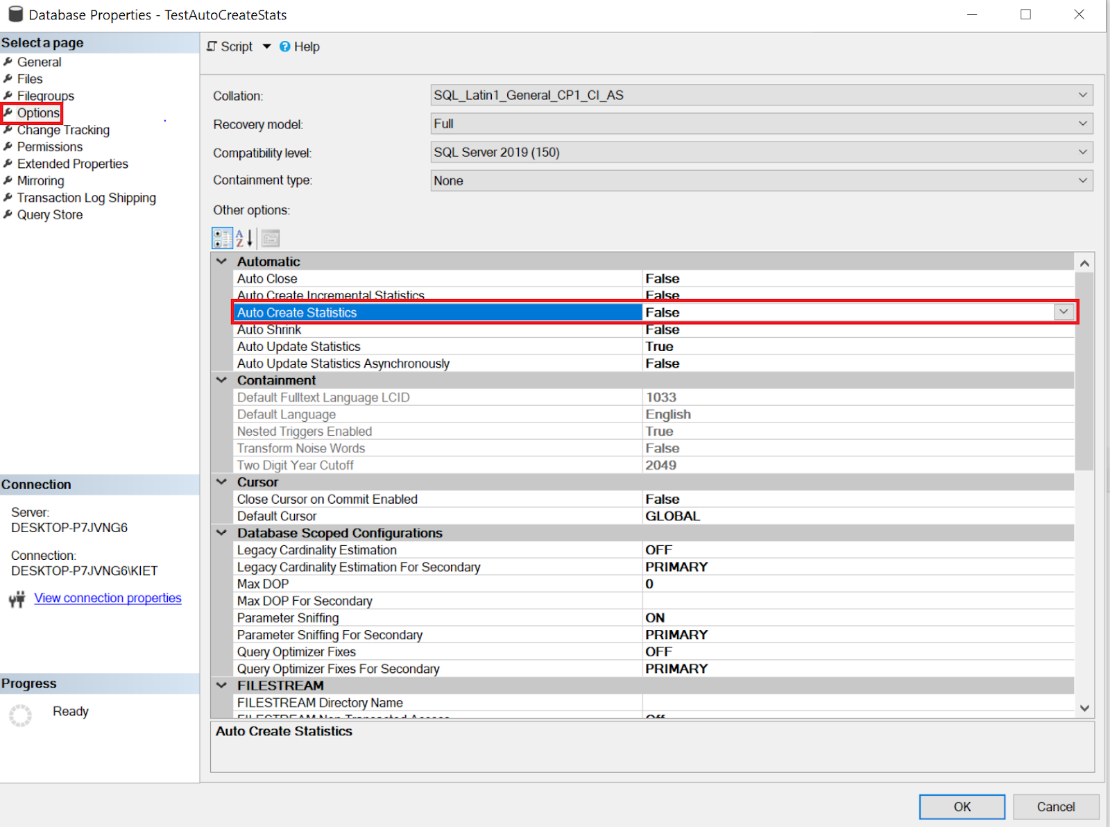Select the Files page
The height and width of the screenshot is (827, 1110).
[30, 79]
